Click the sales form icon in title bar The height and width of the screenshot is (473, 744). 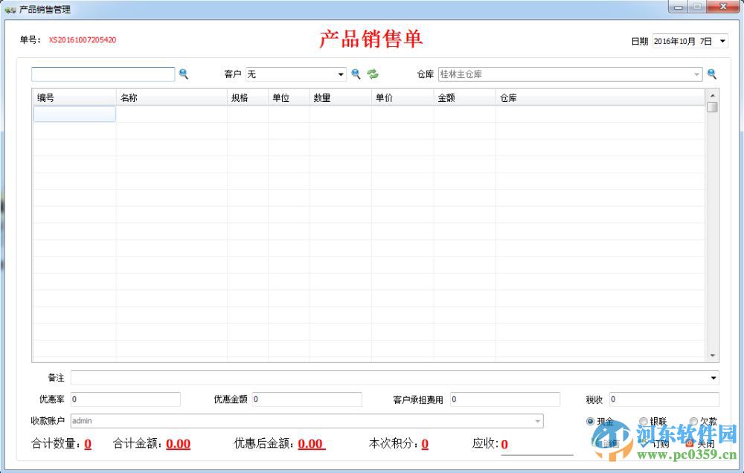10,9
